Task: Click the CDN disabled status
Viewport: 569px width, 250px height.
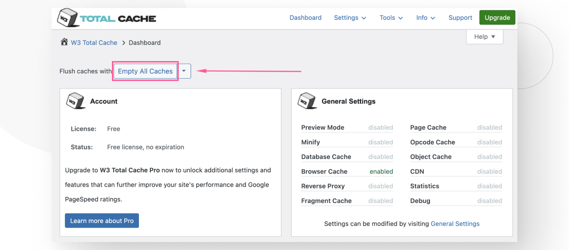Action: [x=489, y=171]
